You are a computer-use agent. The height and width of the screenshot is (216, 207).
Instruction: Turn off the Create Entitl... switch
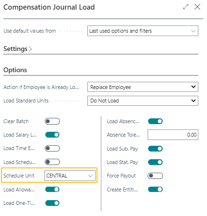(155, 190)
